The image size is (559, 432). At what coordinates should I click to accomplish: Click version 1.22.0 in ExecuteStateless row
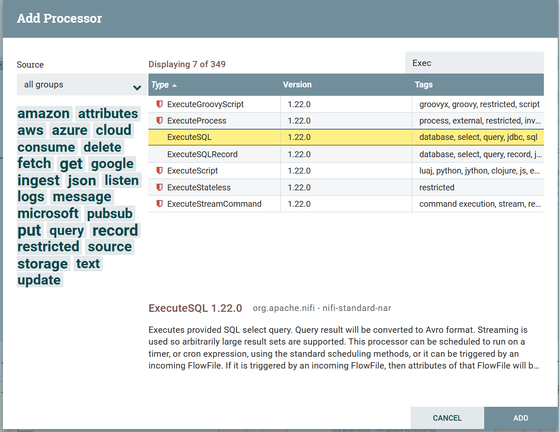click(x=299, y=187)
